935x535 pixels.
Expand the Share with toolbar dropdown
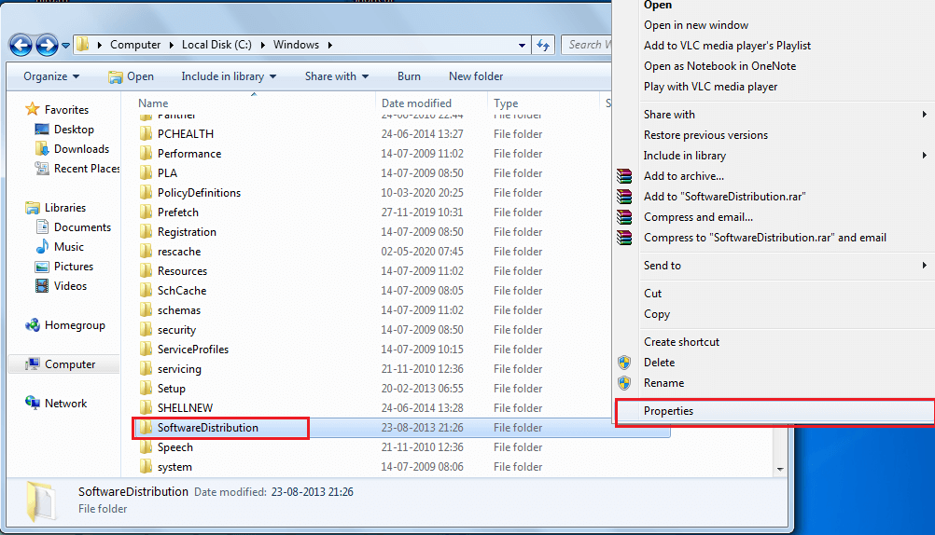336,76
